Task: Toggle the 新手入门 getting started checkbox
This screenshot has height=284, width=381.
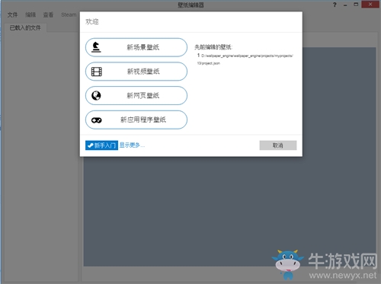Action: [x=101, y=145]
